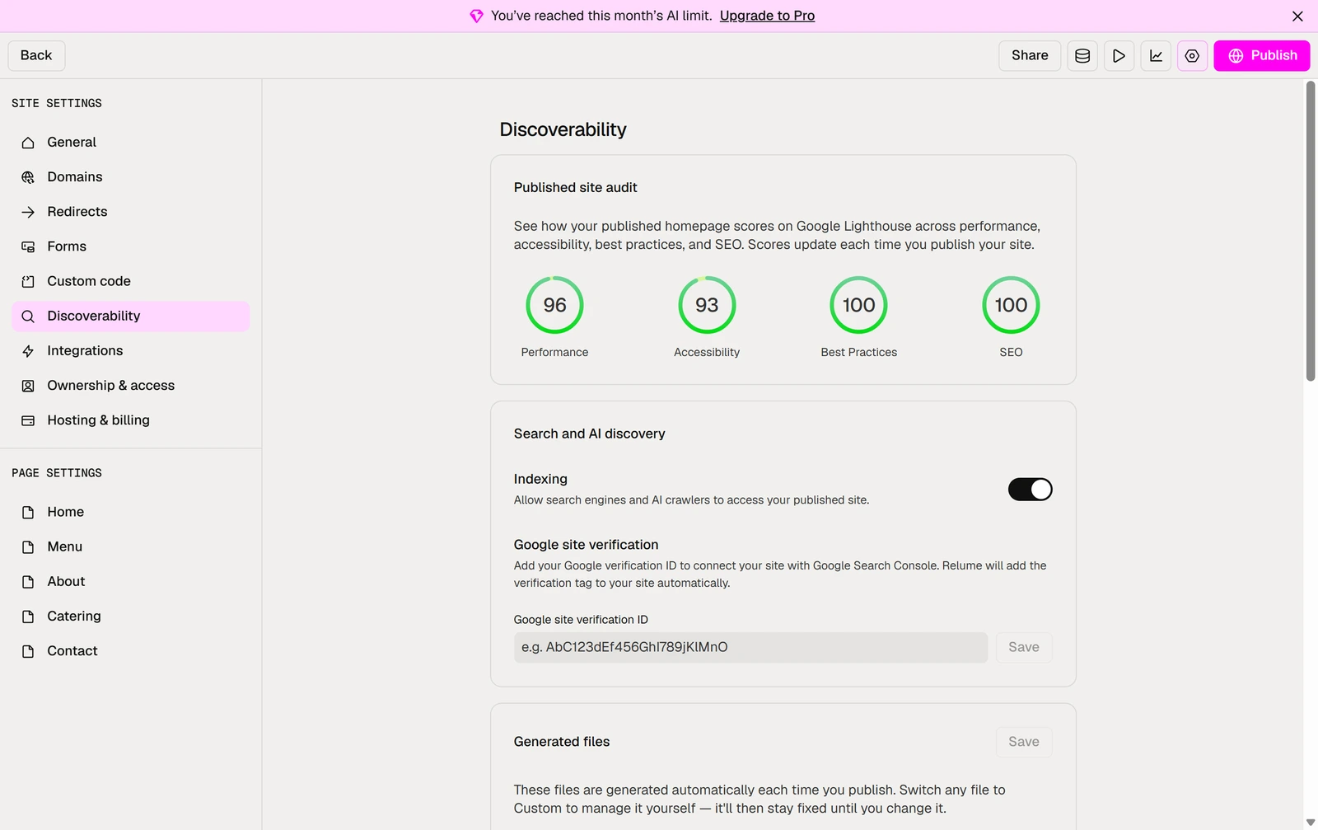Viewport: 1318px width, 830px height.
Task: Click the preview play icon
Action: click(x=1119, y=56)
